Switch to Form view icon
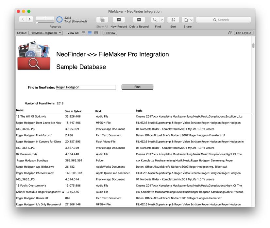 (83, 33)
